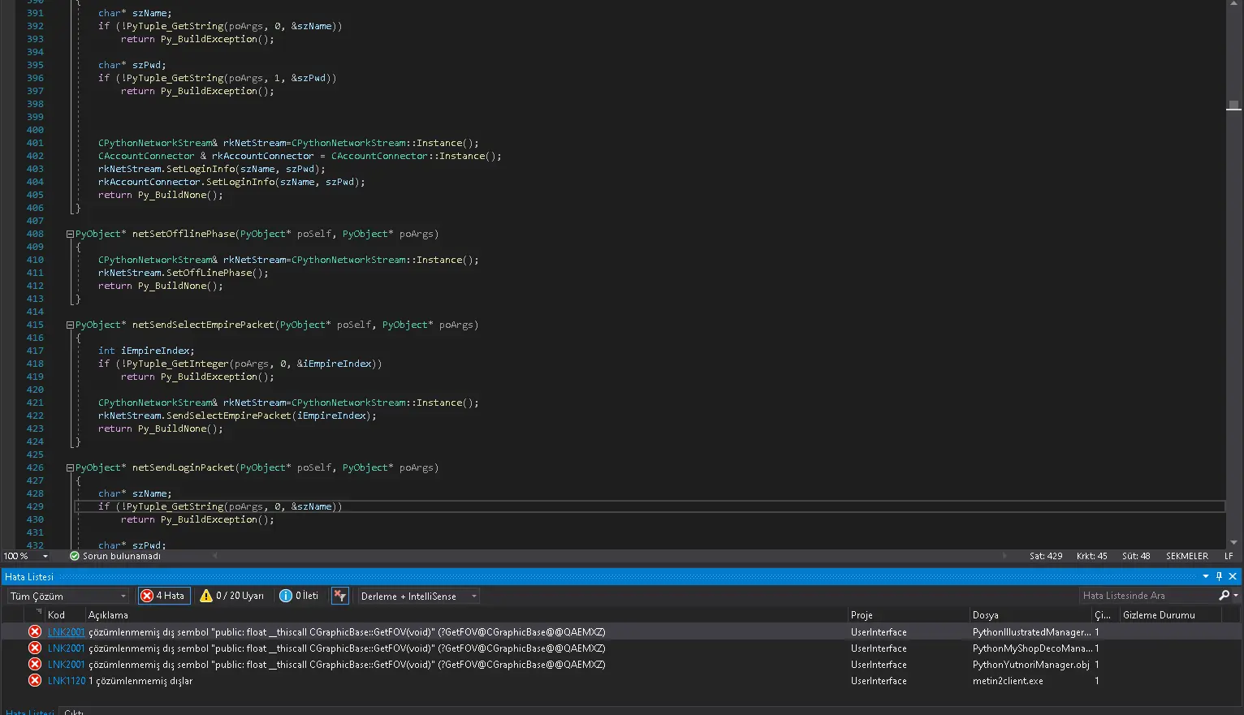Viewport: 1244px width, 715px height.
Task: Collapse the netSetOfflinePhase function block
Action: [x=70, y=234]
